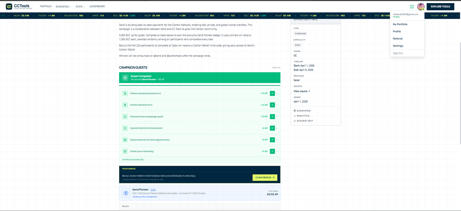
Task: Click the dollar icon in Quest Complete banner
Action: click(x=125, y=78)
